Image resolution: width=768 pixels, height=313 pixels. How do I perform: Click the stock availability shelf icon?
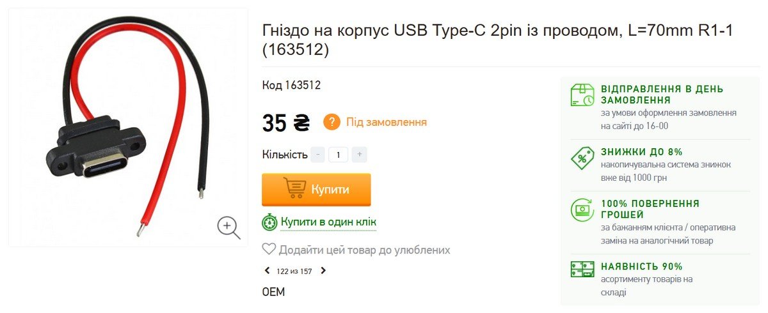pyautogui.click(x=582, y=268)
